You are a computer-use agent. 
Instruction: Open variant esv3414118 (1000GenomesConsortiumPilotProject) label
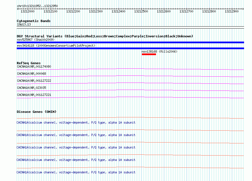point(56,46)
